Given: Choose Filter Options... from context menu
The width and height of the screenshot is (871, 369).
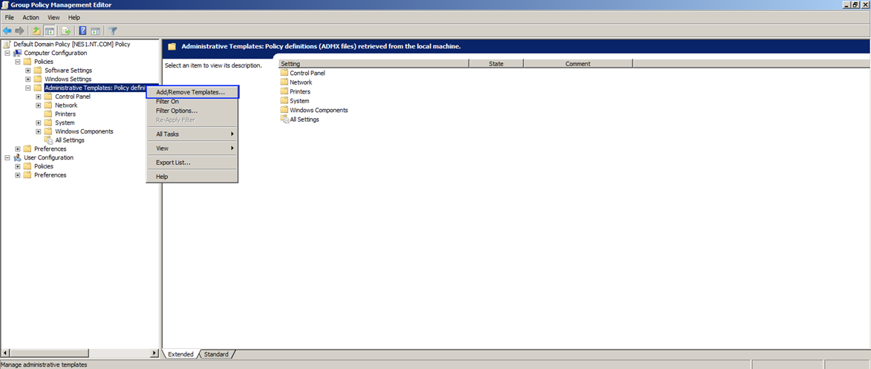Looking at the screenshot, I should (x=192, y=111).
